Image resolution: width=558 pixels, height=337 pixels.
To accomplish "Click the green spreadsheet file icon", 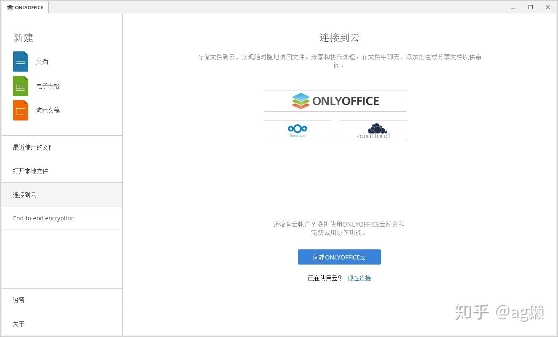I will 21,86.
